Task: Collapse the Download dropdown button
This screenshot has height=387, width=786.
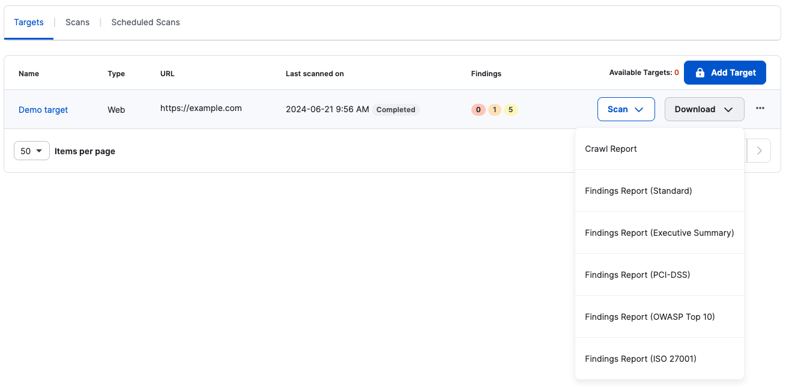Action: coord(704,109)
